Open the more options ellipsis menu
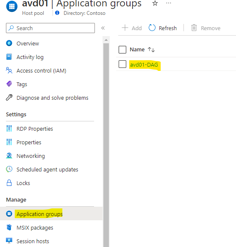The width and height of the screenshot is (236, 247). (x=169, y=3)
